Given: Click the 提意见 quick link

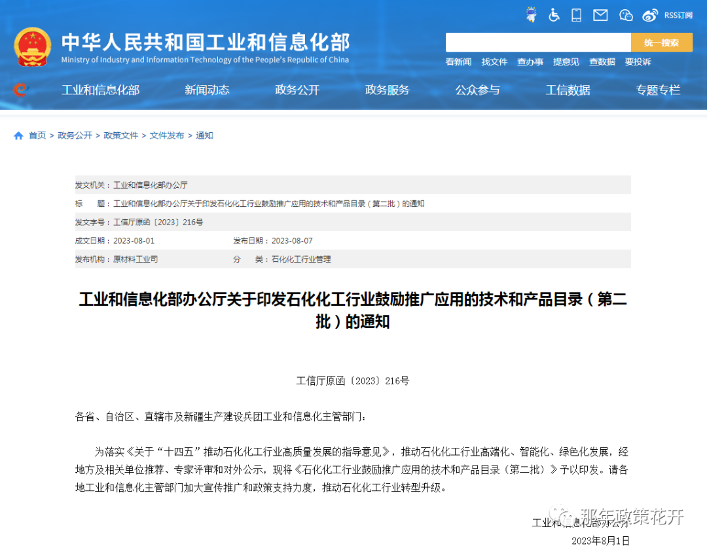Looking at the screenshot, I should pos(566,62).
